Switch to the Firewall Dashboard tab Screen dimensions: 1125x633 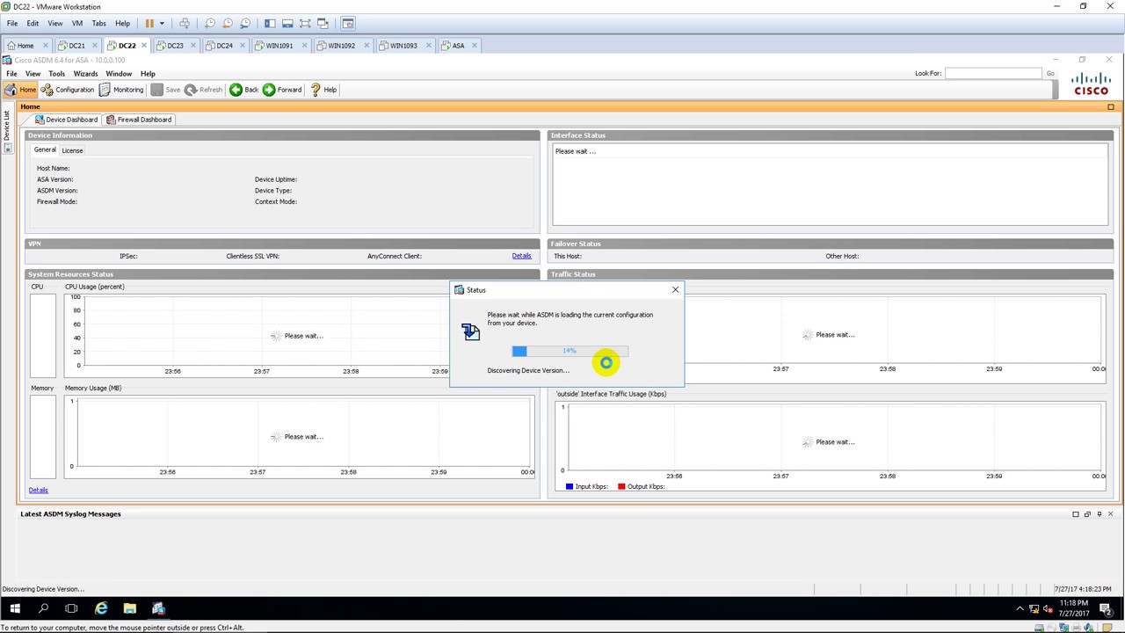(139, 120)
